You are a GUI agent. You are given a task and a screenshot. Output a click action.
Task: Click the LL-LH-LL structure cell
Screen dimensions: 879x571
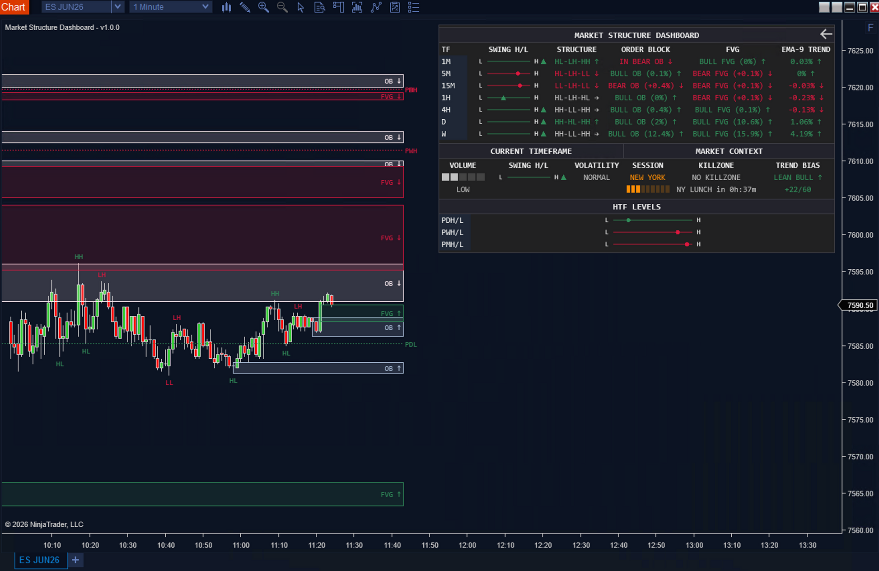tap(576, 85)
